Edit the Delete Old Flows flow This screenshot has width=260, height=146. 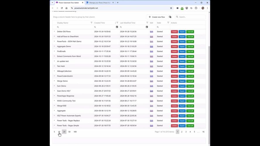[x=152, y=32]
